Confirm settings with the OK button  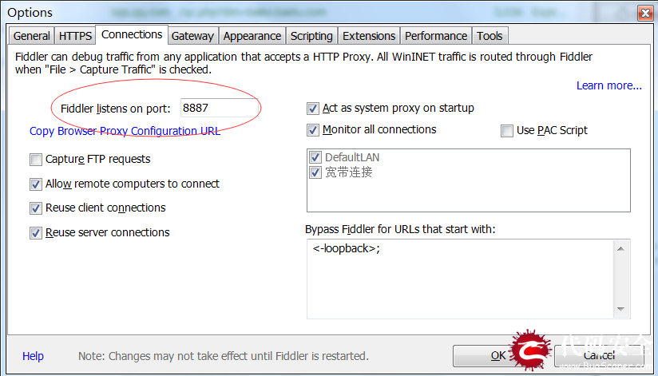(x=498, y=355)
